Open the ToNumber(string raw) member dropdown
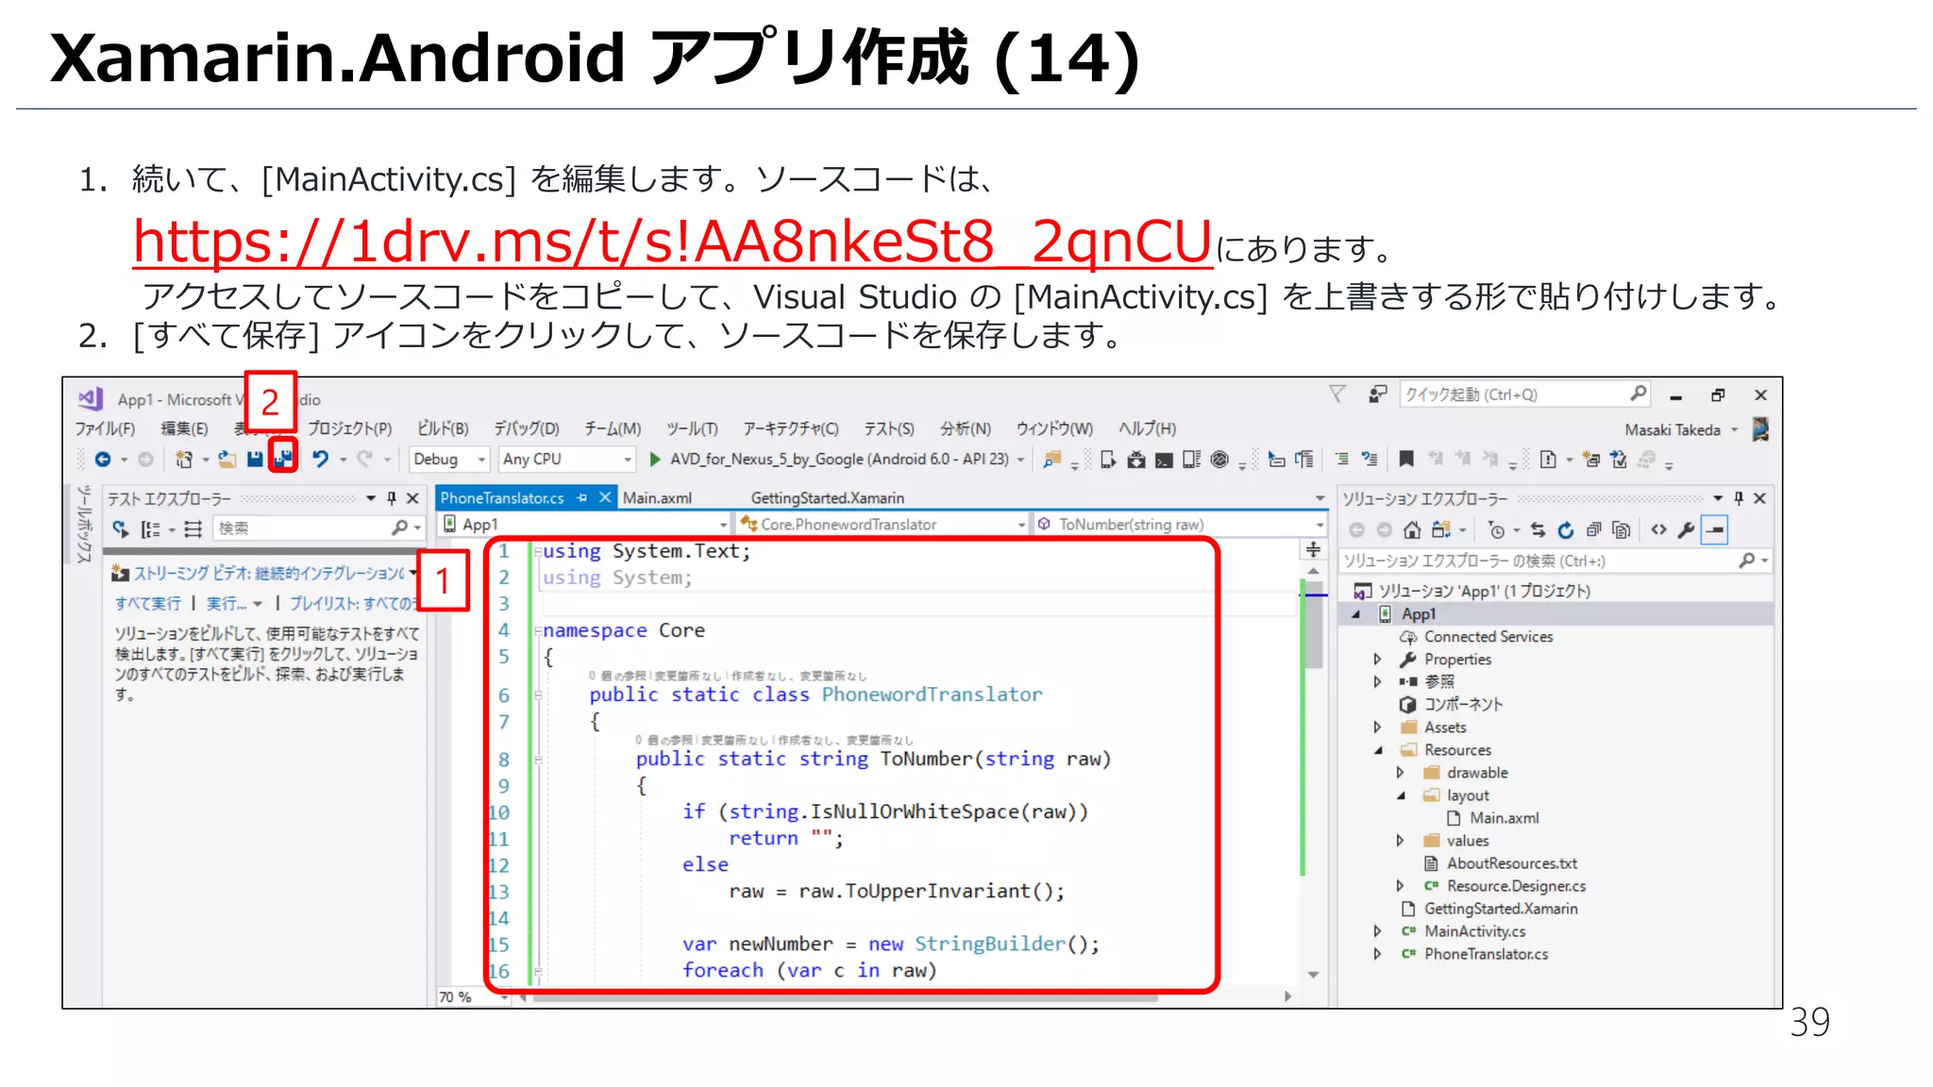 point(1181,525)
